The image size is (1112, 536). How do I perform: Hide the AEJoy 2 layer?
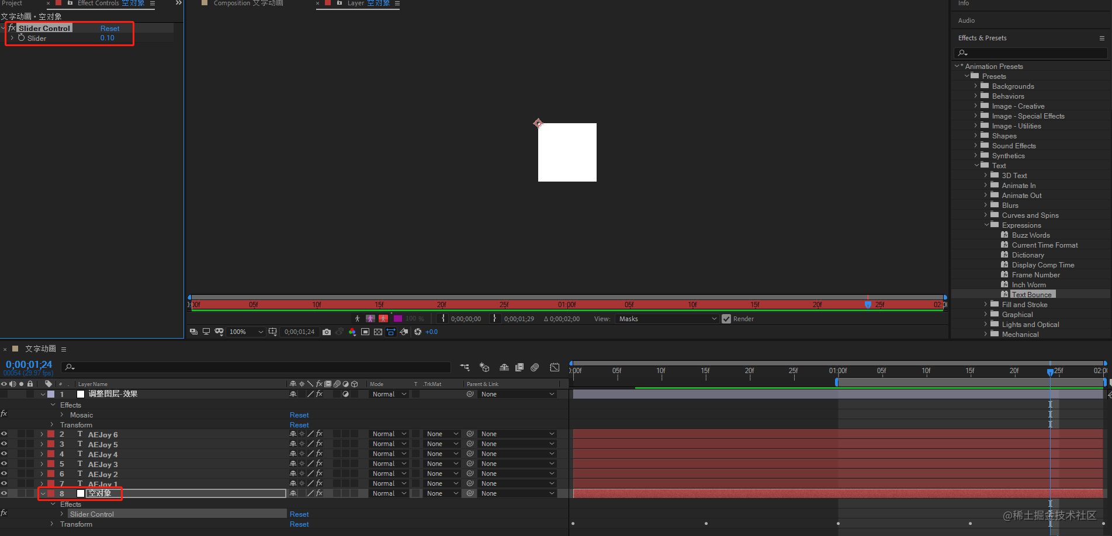click(x=4, y=474)
